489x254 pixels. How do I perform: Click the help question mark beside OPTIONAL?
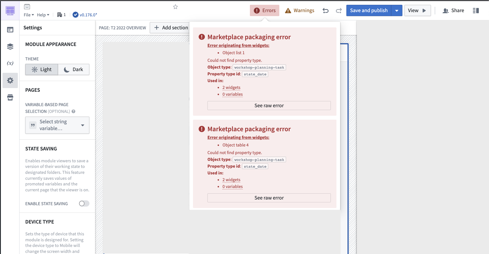coord(74,111)
